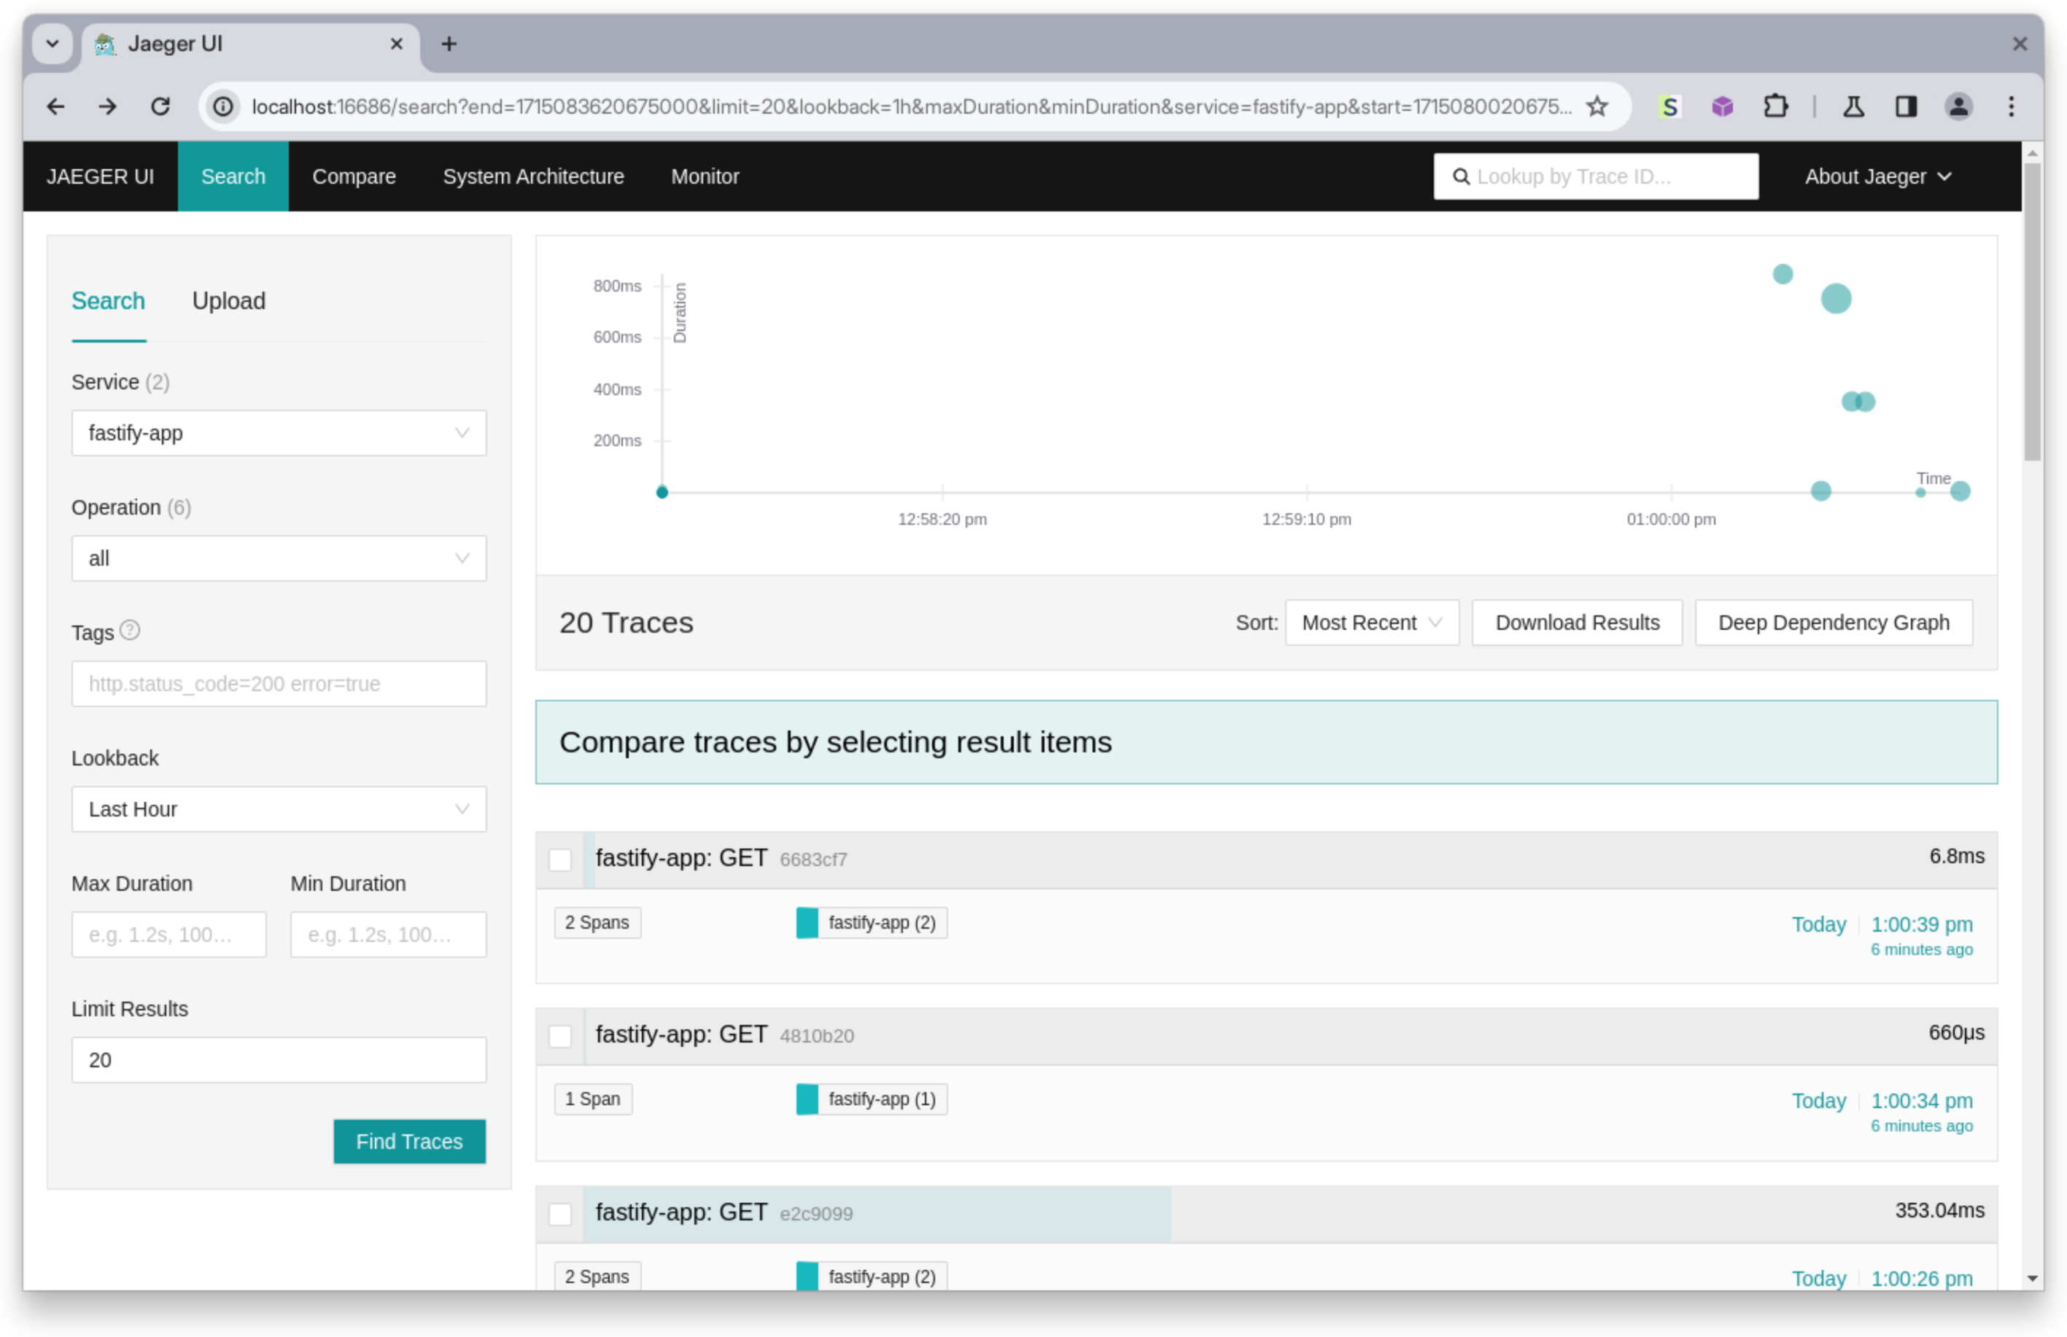Viewport: 2067px width, 1337px height.
Task: Focus the Lookup by Trace ID field
Action: (x=1595, y=176)
